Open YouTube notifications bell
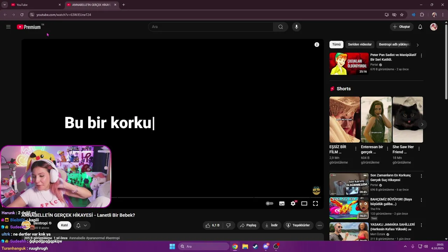The image size is (448, 252). (x=420, y=27)
